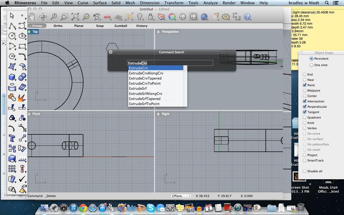This screenshot has width=344, height=215.
Task: Uncheck the Intersection object snap
Action: pos(304,101)
